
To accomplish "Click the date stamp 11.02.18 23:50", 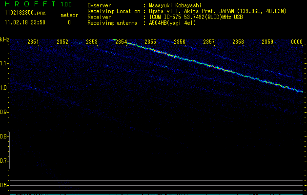I will tap(25, 22).
